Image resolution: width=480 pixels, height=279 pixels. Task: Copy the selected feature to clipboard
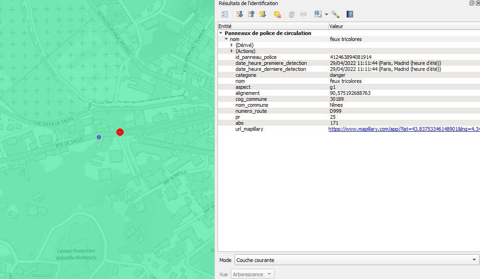pos(292,14)
